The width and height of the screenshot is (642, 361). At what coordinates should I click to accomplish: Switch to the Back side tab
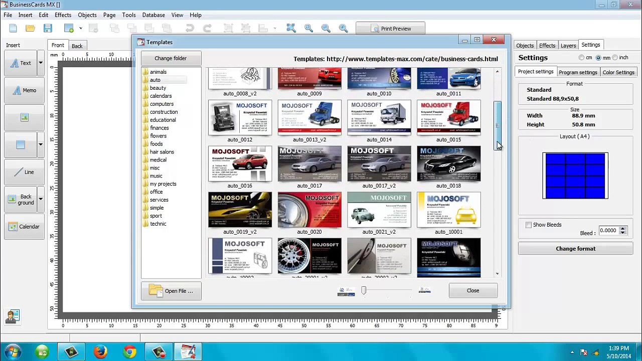point(77,46)
